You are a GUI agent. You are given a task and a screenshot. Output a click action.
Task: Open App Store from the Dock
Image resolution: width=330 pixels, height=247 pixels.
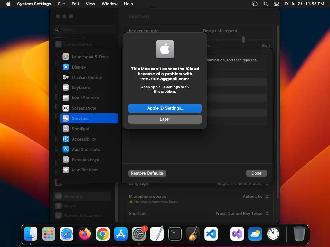121,234
